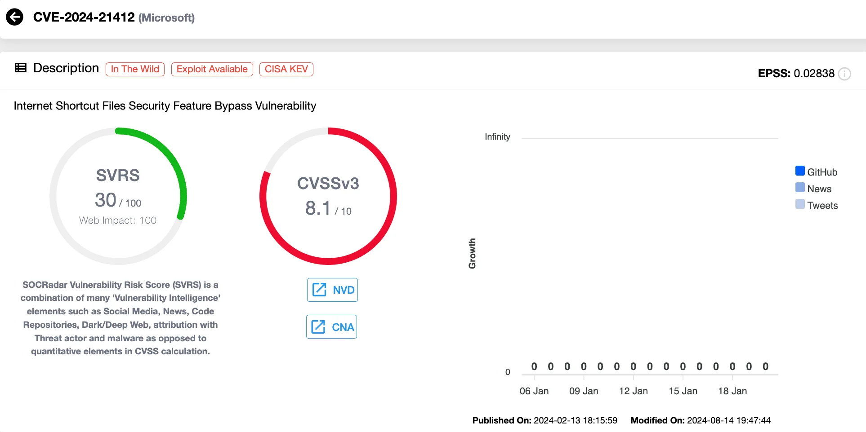This screenshot has height=432, width=866.
Task: Click the SVRS description paragraph
Action: pyautogui.click(x=121, y=318)
